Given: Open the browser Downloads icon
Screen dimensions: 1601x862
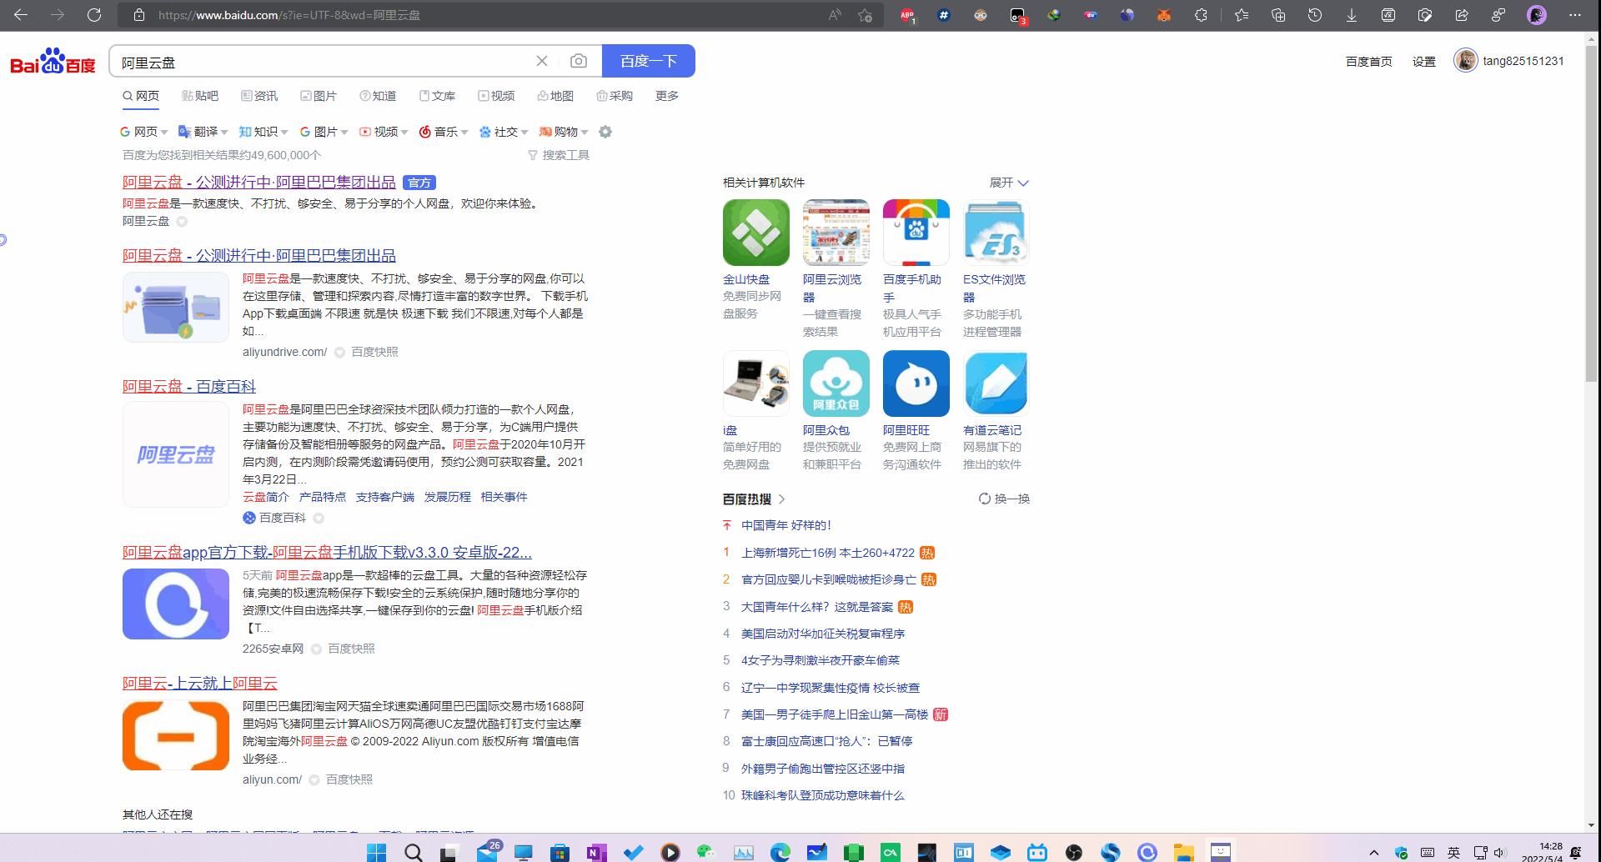Looking at the screenshot, I should coord(1351,15).
